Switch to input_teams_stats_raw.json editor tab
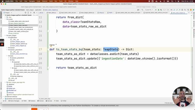Image resolution: width=195 pixels, height=110 pixels. tap(68, 13)
